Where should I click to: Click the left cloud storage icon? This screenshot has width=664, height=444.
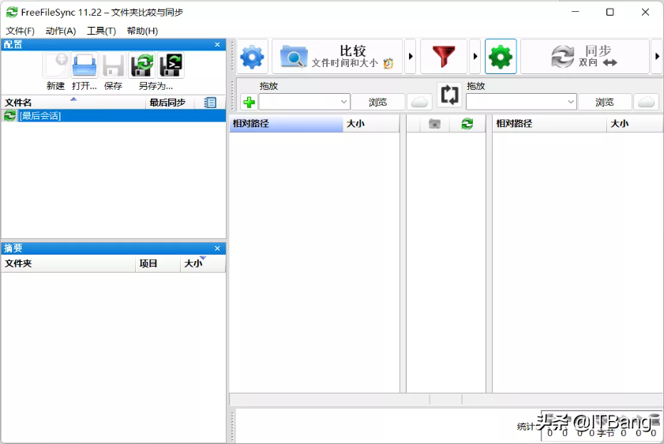(x=419, y=102)
